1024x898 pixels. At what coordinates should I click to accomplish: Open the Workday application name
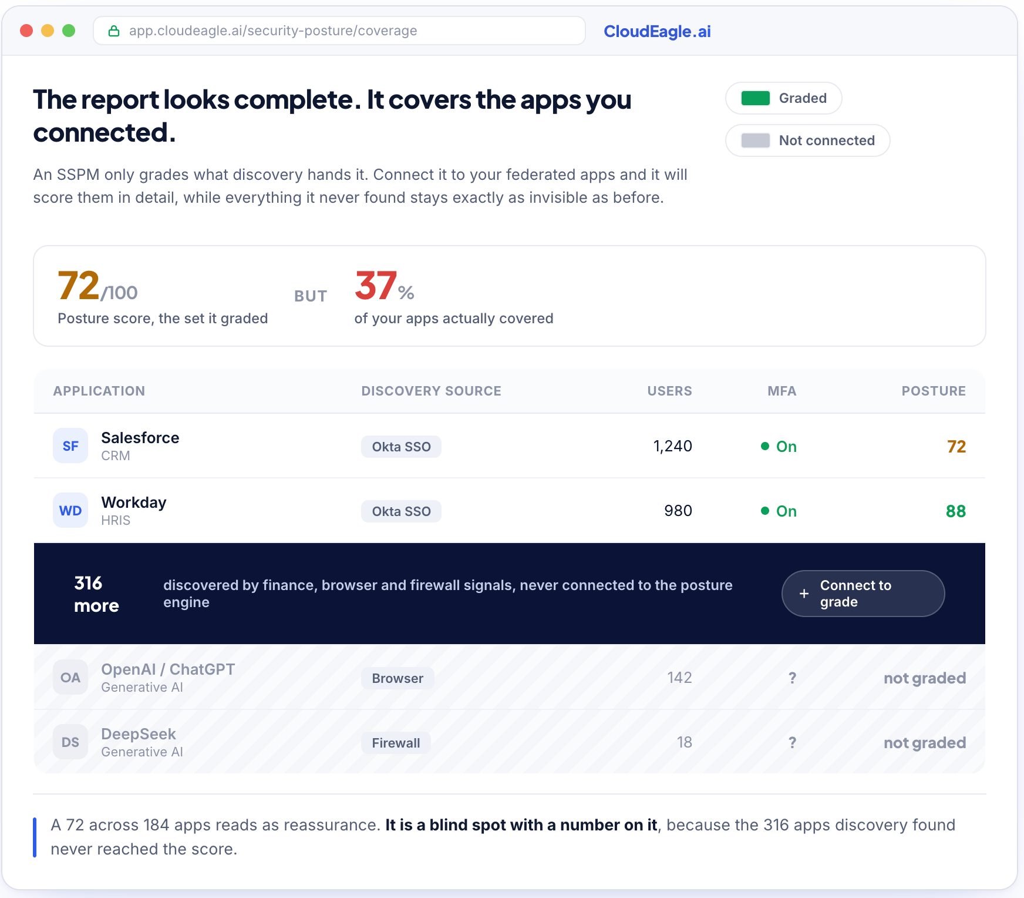(134, 502)
